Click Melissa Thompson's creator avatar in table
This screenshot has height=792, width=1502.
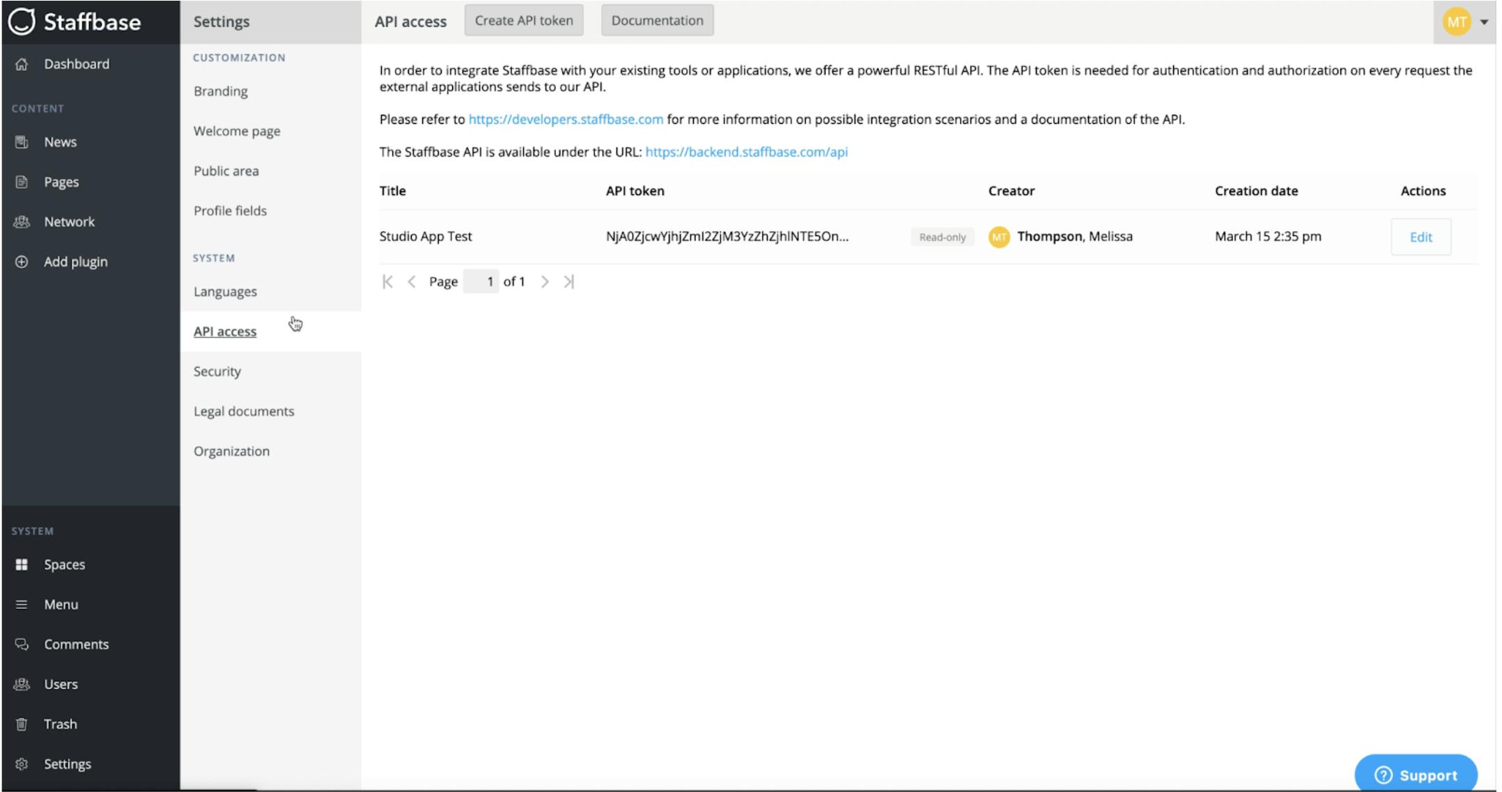pyautogui.click(x=999, y=237)
